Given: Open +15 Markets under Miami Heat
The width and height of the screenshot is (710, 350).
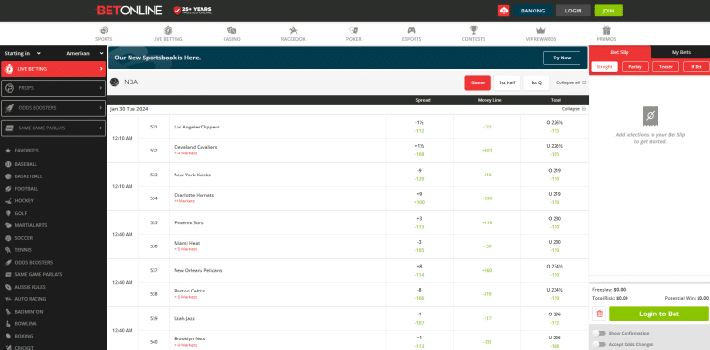Looking at the screenshot, I should (x=185, y=249).
